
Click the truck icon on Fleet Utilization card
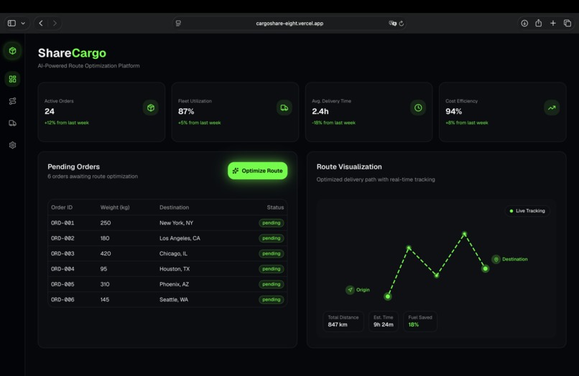pyautogui.click(x=284, y=108)
